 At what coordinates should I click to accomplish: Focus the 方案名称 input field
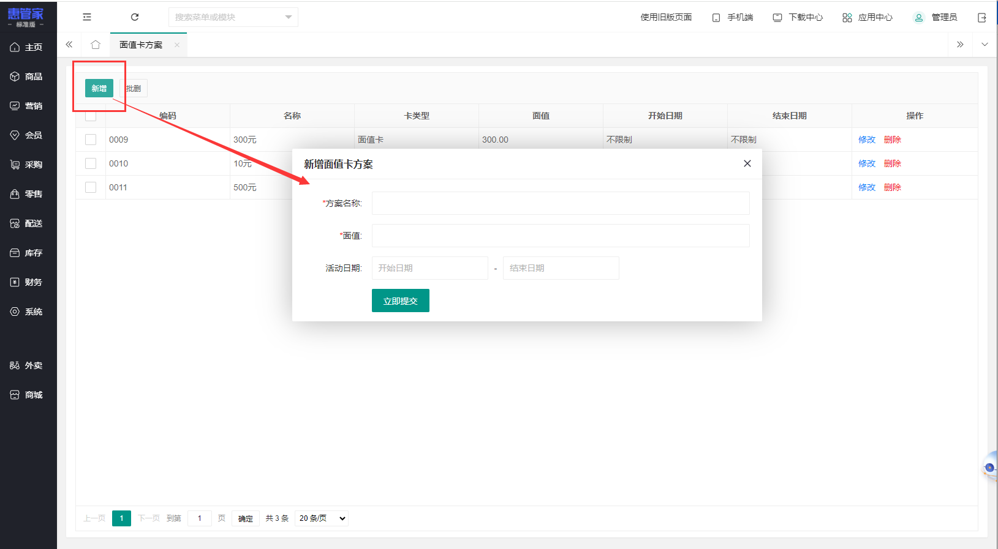(561, 203)
